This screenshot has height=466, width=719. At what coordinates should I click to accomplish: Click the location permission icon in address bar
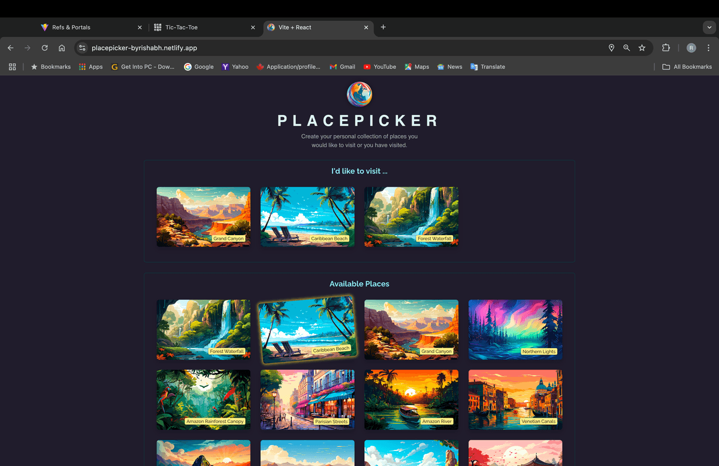[x=611, y=48]
